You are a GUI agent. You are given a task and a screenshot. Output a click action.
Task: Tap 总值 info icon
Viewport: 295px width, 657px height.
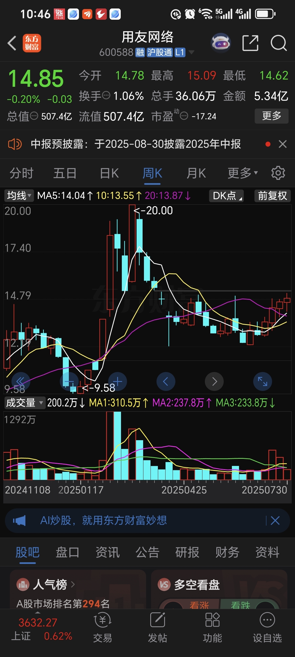tap(34, 116)
